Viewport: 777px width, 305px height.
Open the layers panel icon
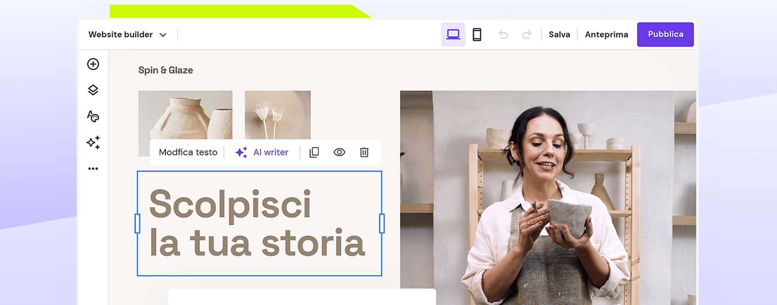[x=93, y=90]
